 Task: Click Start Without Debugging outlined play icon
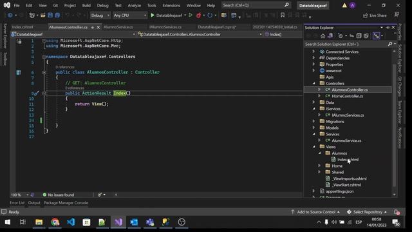pyautogui.click(x=191, y=15)
